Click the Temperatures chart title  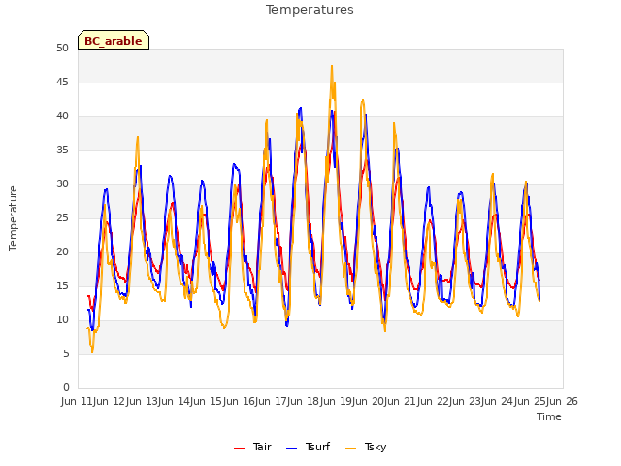pos(310,10)
